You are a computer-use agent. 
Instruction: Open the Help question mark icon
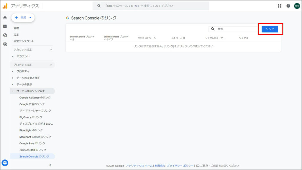(x=288, y=6)
